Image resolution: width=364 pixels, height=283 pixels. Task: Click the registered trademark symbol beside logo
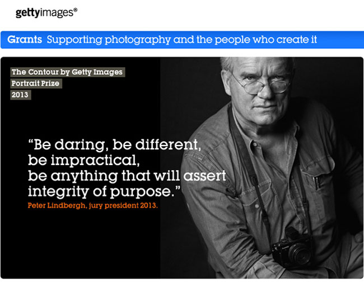pos(76,10)
